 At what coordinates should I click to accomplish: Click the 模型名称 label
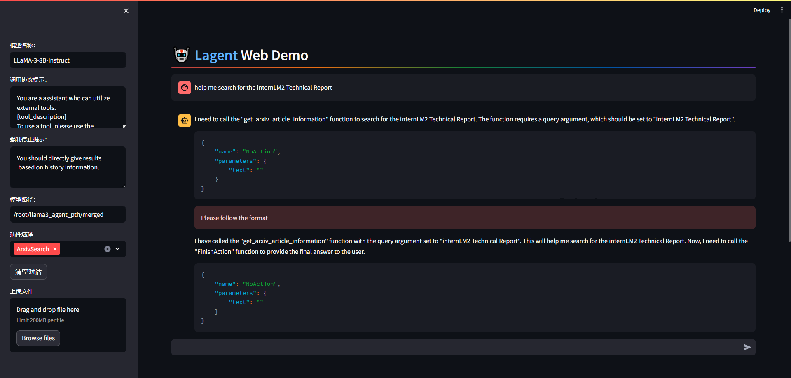point(23,45)
